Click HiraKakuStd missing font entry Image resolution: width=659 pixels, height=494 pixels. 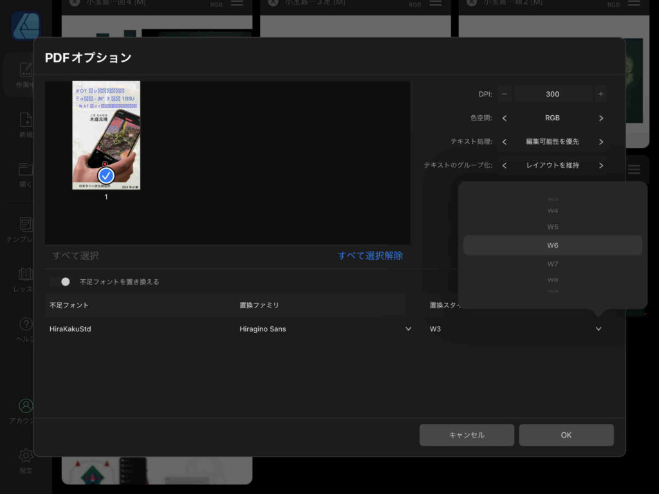[70, 329]
